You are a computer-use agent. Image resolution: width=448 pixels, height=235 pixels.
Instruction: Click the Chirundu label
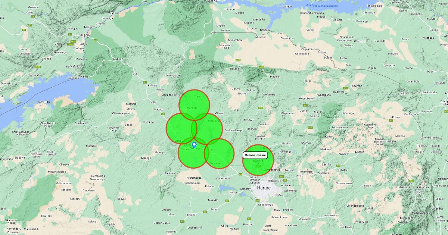click(x=85, y=35)
